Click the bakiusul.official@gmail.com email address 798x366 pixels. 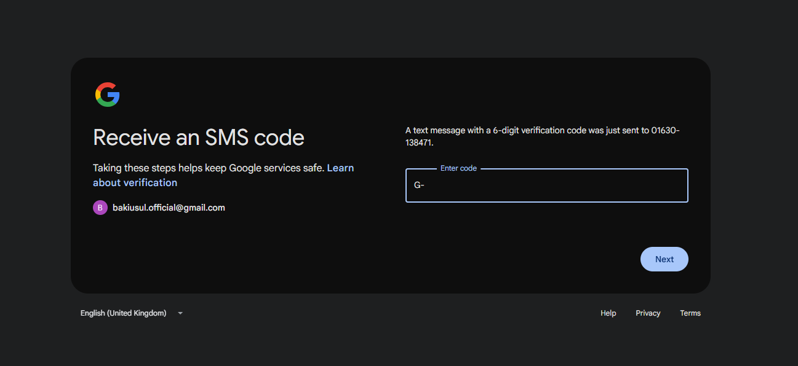click(x=169, y=208)
